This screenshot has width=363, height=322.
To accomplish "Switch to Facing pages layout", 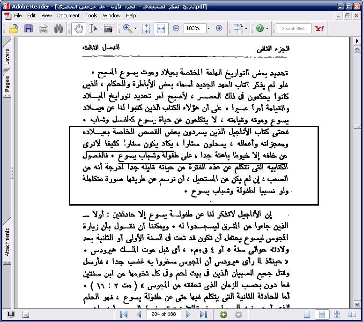I will (x=352, y=314).
